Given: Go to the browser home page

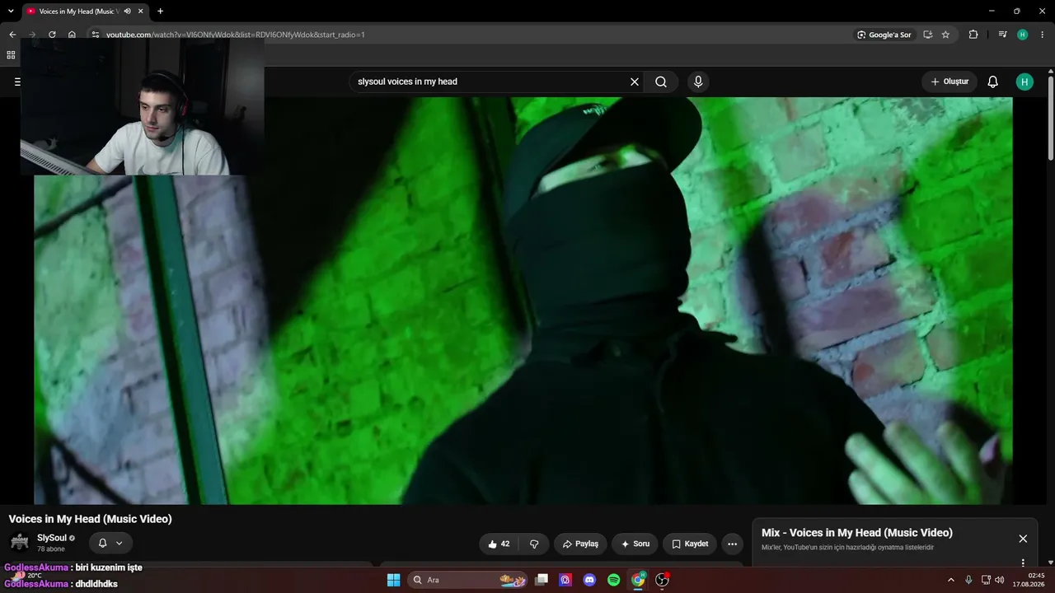Looking at the screenshot, I should 72,35.
